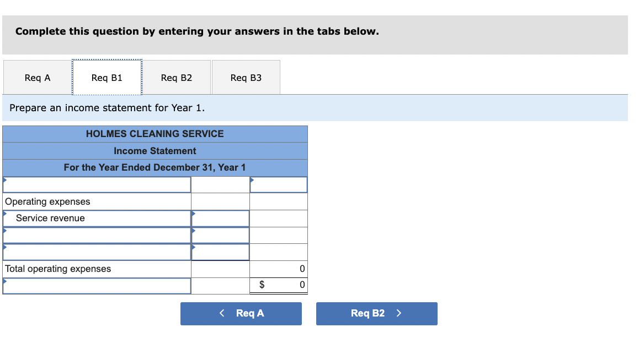Screen dimensions: 639x349
Task: Switch to the Req A tab
Action: tap(37, 77)
